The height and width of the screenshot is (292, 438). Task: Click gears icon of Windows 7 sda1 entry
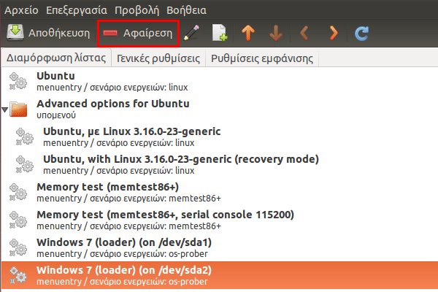tap(18, 247)
